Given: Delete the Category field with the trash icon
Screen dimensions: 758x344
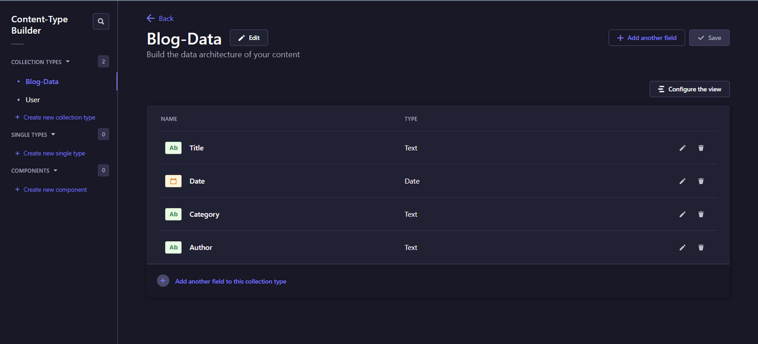Looking at the screenshot, I should click(701, 214).
